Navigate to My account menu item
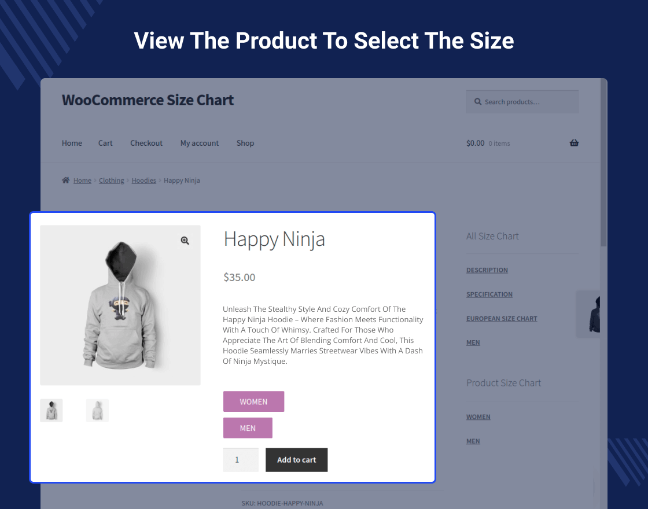This screenshot has width=648, height=509. [200, 143]
